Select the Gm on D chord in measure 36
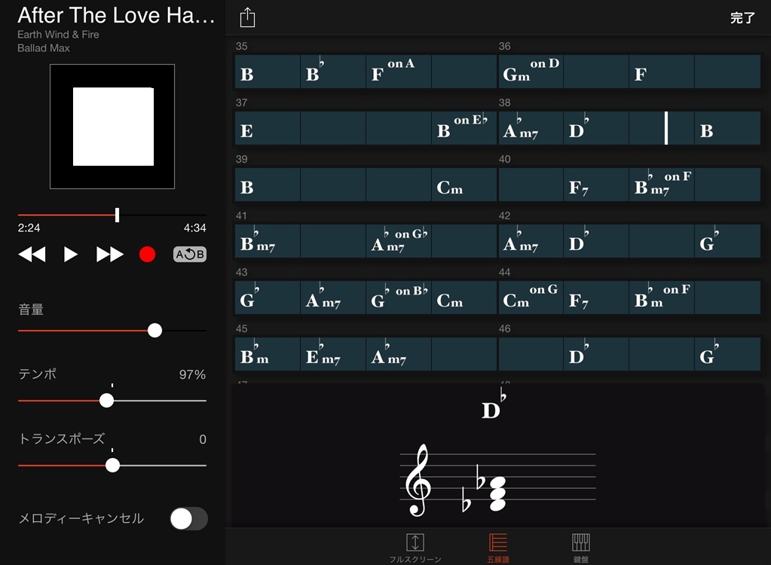This screenshot has height=565, width=771. coord(530,72)
